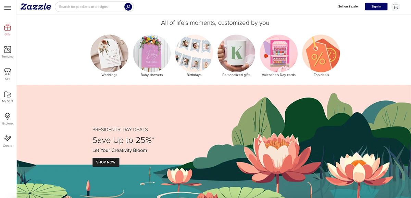411x198 pixels.
Task: Open the hamburger menu icon
Action: 8,8
